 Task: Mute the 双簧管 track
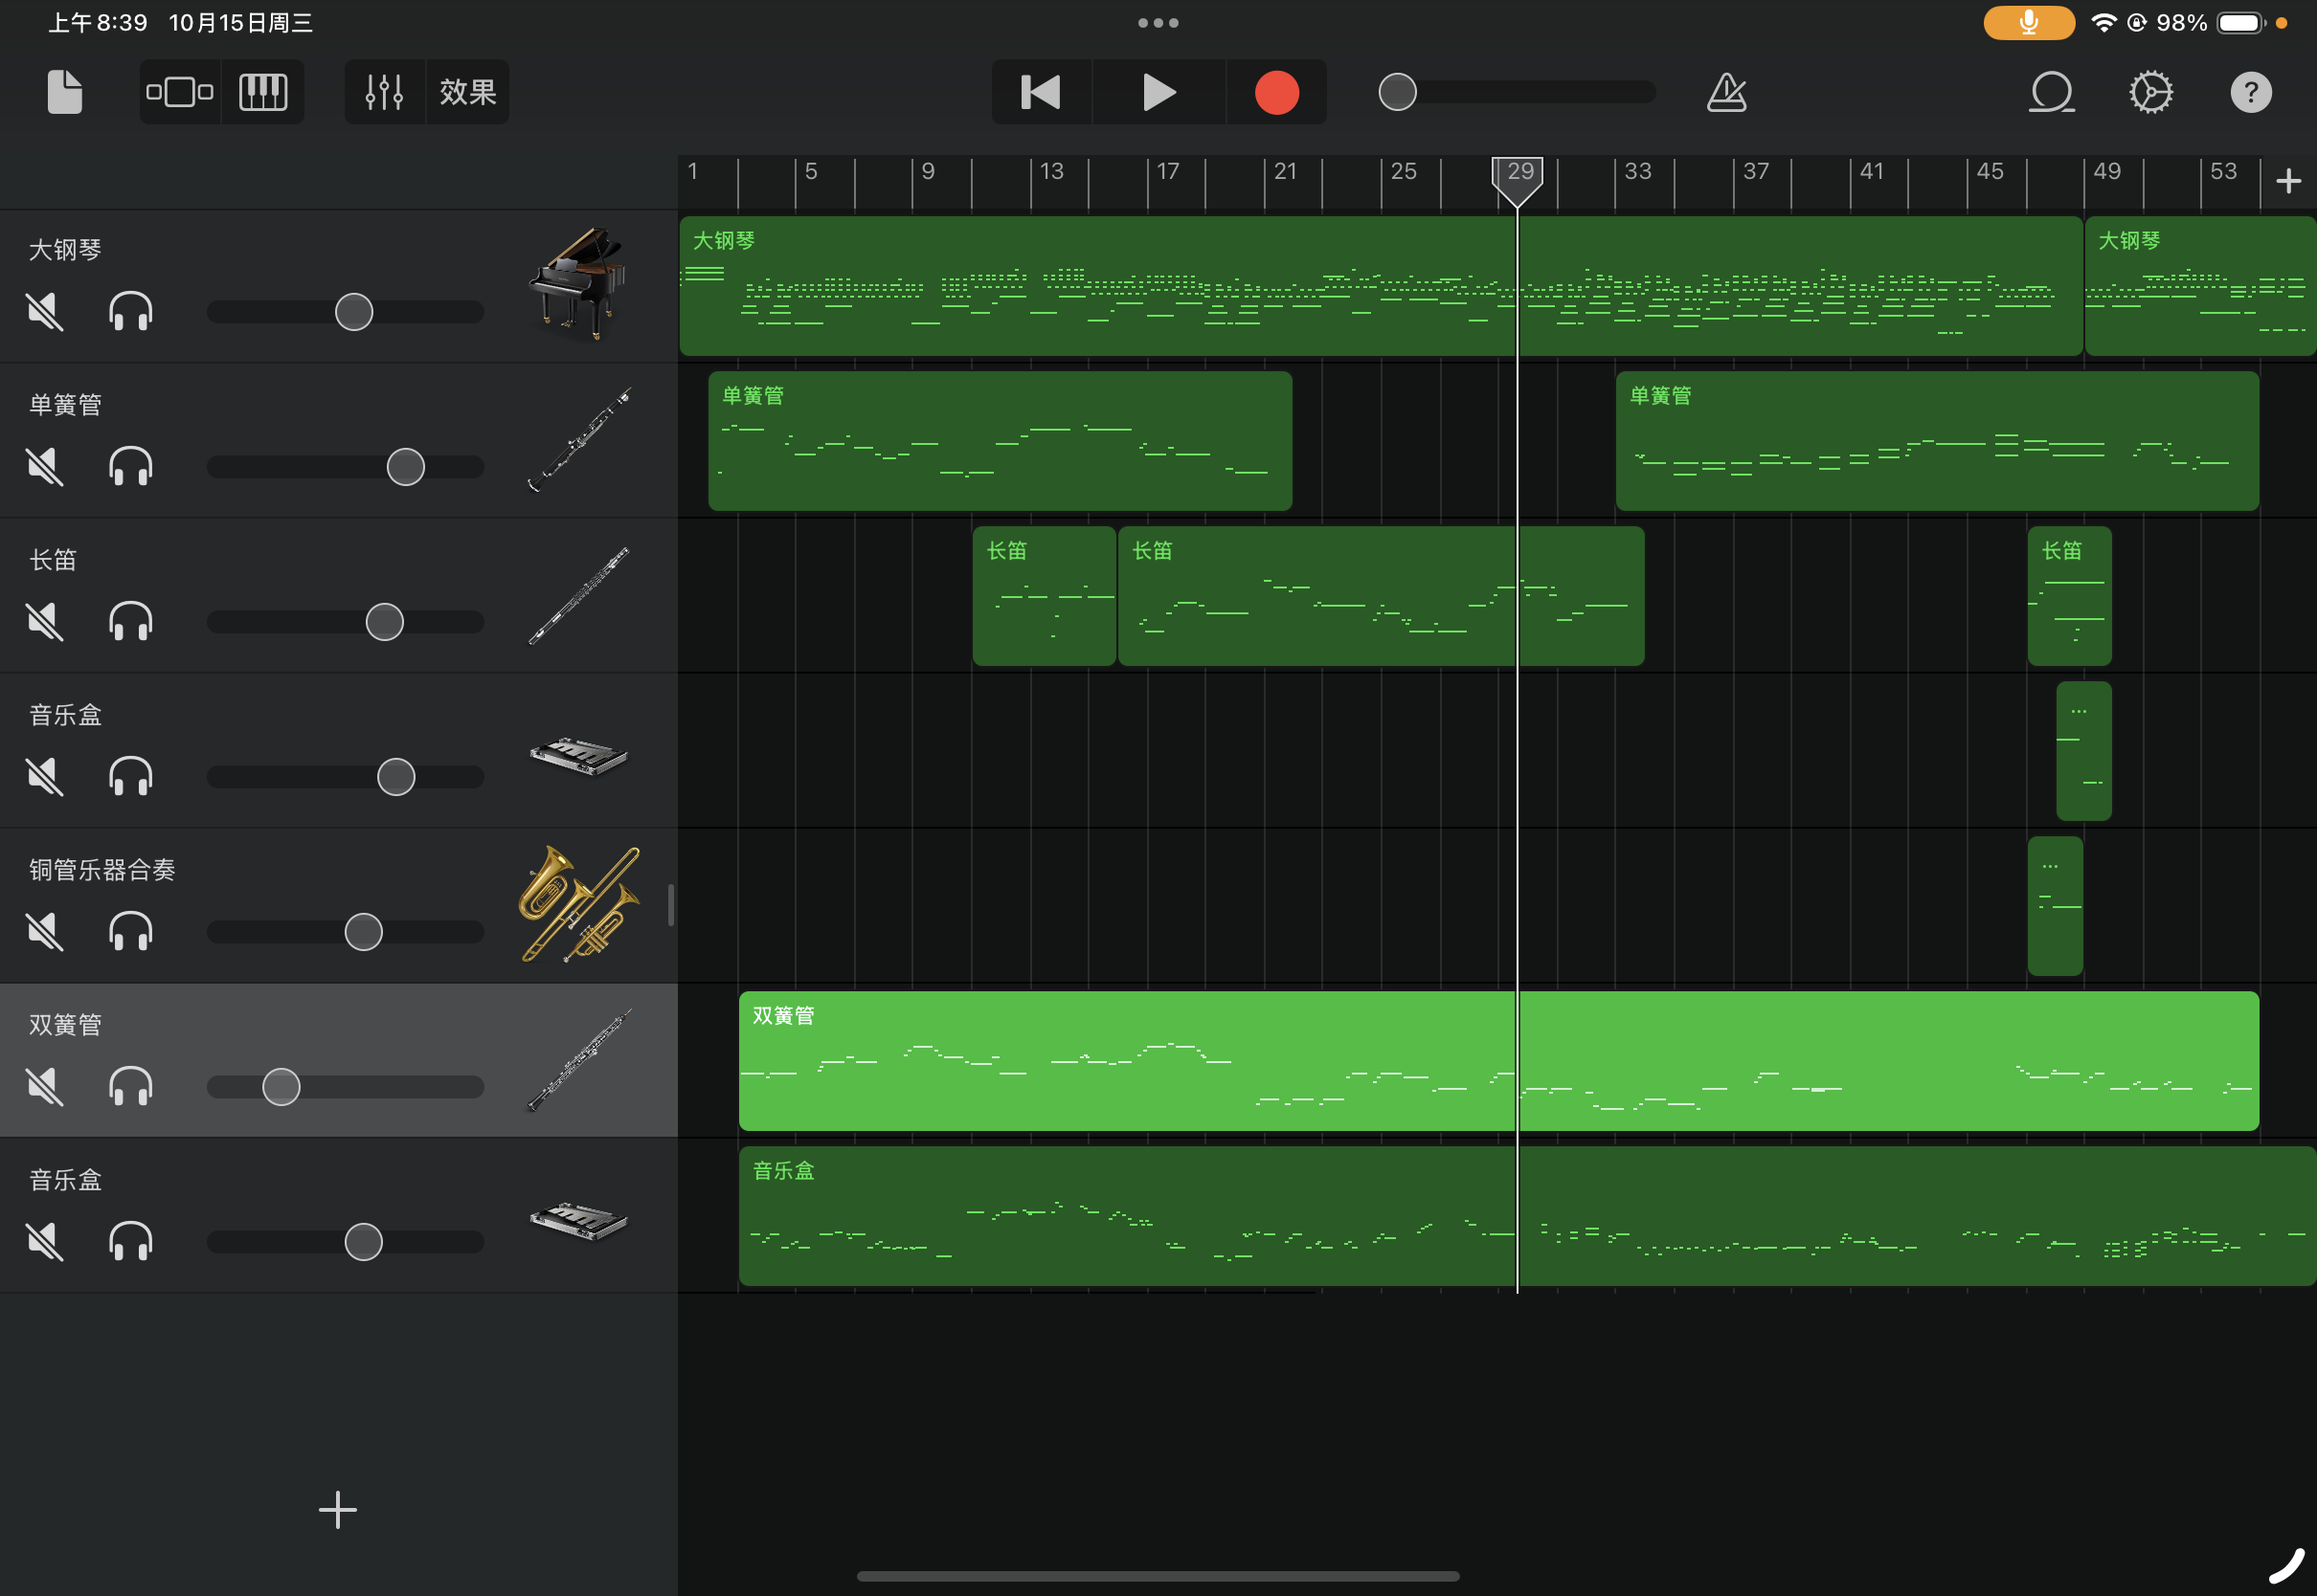click(44, 1087)
